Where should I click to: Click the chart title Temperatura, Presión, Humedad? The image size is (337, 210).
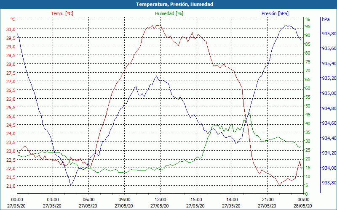click(x=174, y=4)
